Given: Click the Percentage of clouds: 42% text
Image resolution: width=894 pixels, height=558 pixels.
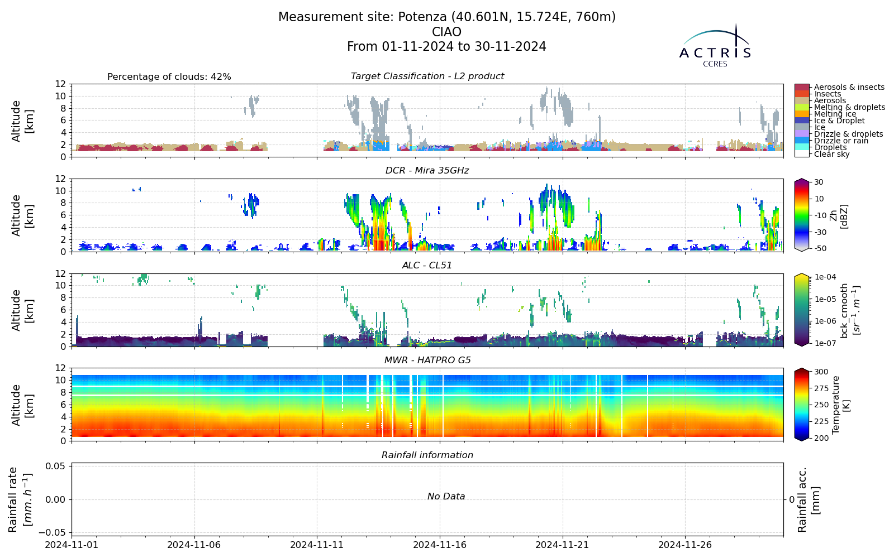Looking at the screenshot, I should (x=169, y=77).
